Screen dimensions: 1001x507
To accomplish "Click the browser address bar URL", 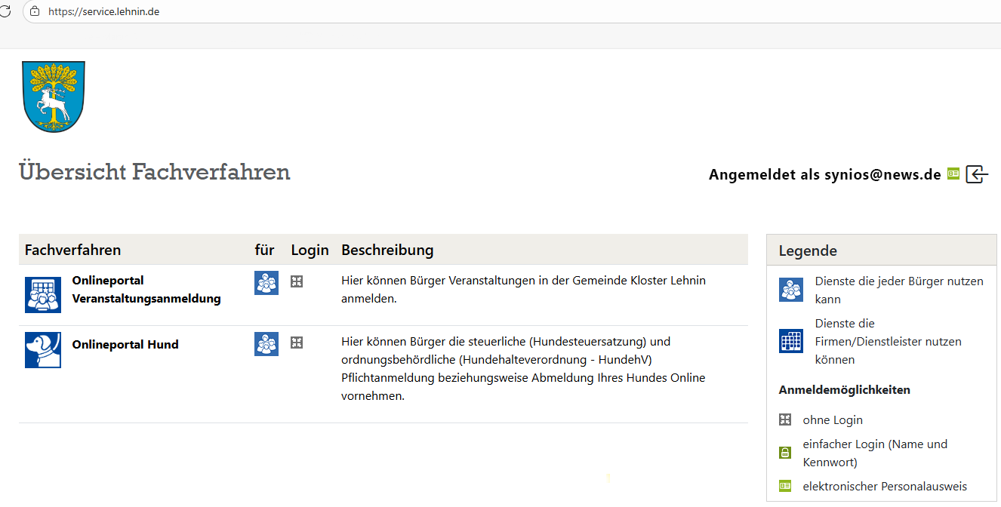I will tap(103, 12).
